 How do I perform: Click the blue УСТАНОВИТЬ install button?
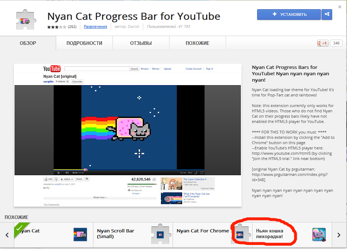pyautogui.click(x=289, y=14)
